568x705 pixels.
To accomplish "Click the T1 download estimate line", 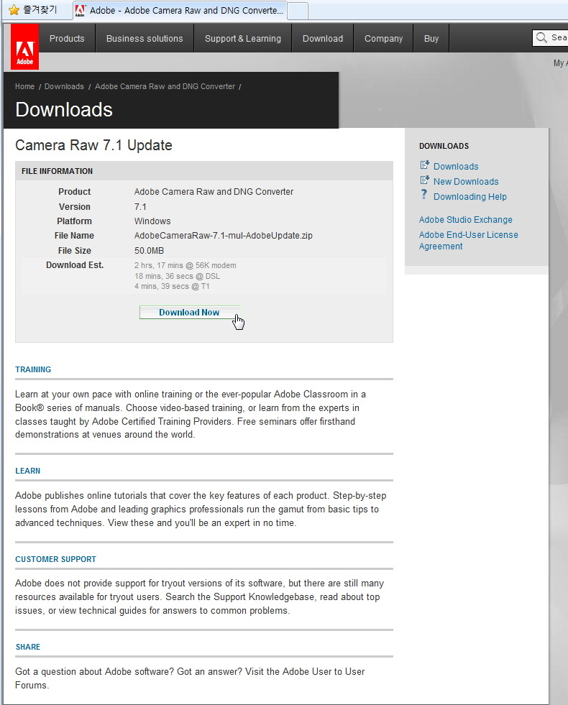I will coord(172,287).
